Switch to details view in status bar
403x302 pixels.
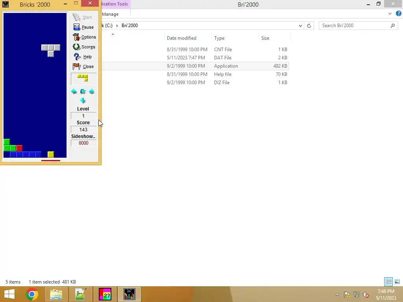click(x=388, y=282)
